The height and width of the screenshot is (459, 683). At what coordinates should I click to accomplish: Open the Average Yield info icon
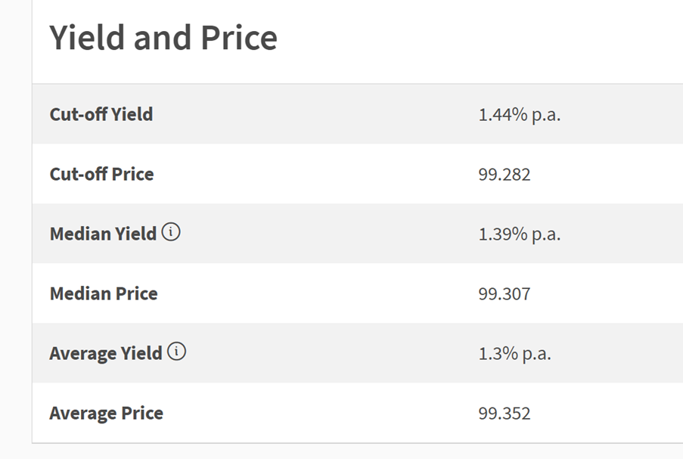click(x=176, y=351)
